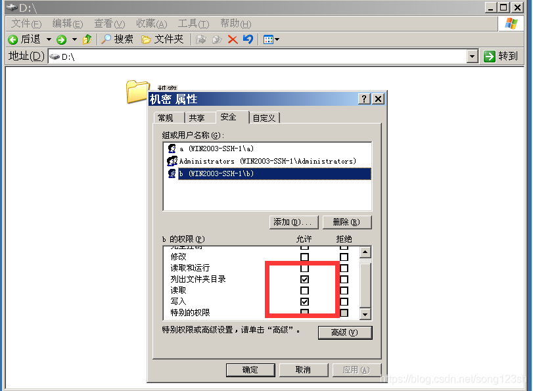Click the 添加(D)... button
Screen dimensions: 533x391
click(x=294, y=222)
